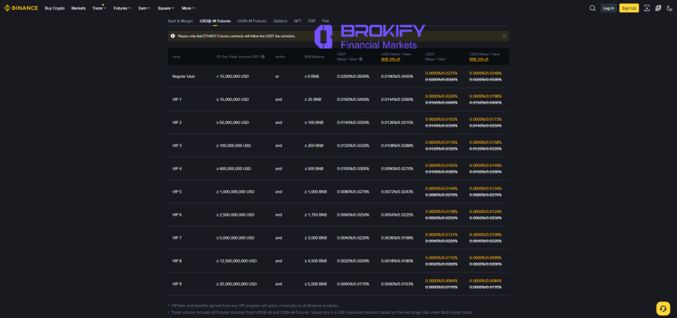Screen dimensions: 677x318
Task: Open the Options fee tab
Action: (x=280, y=21)
